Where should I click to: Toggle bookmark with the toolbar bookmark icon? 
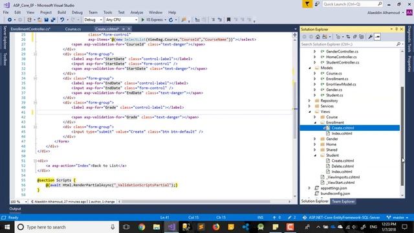pyautogui.click(x=228, y=20)
